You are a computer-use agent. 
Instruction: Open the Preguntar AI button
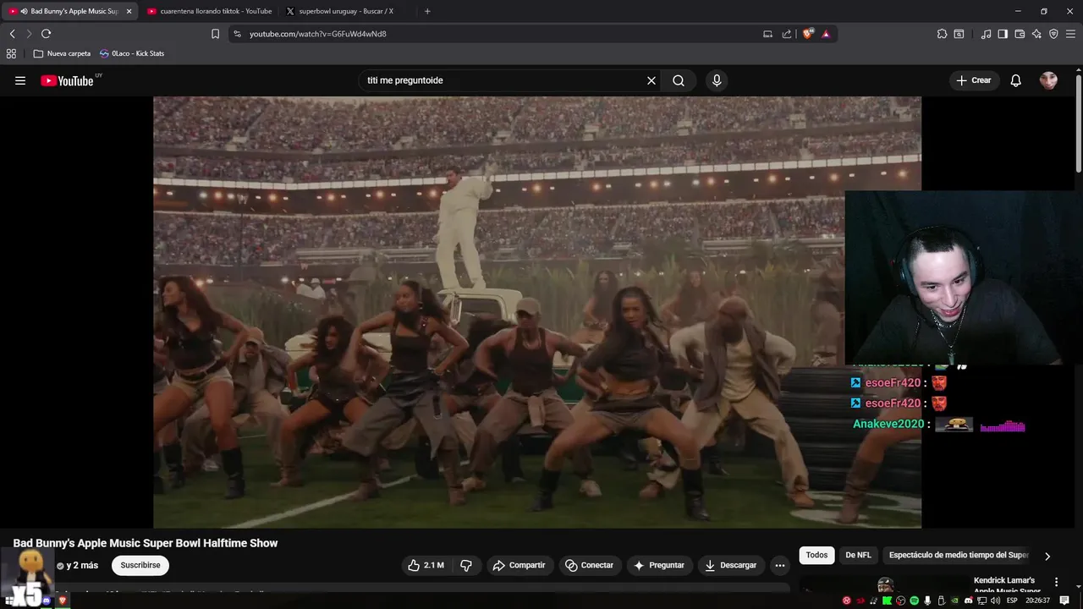(659, 565)
